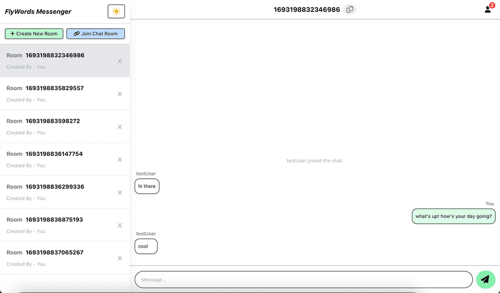
Task: Click 'testUser joined the chat.' notice
Action: (315, 161)
